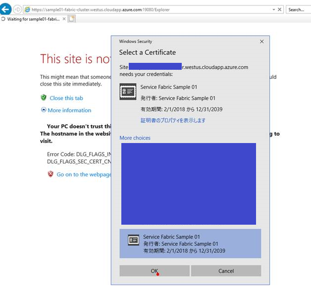Click the red shield next to Go on
The width and height of the screenshot is (311, 292).
[x=51, y=174]
